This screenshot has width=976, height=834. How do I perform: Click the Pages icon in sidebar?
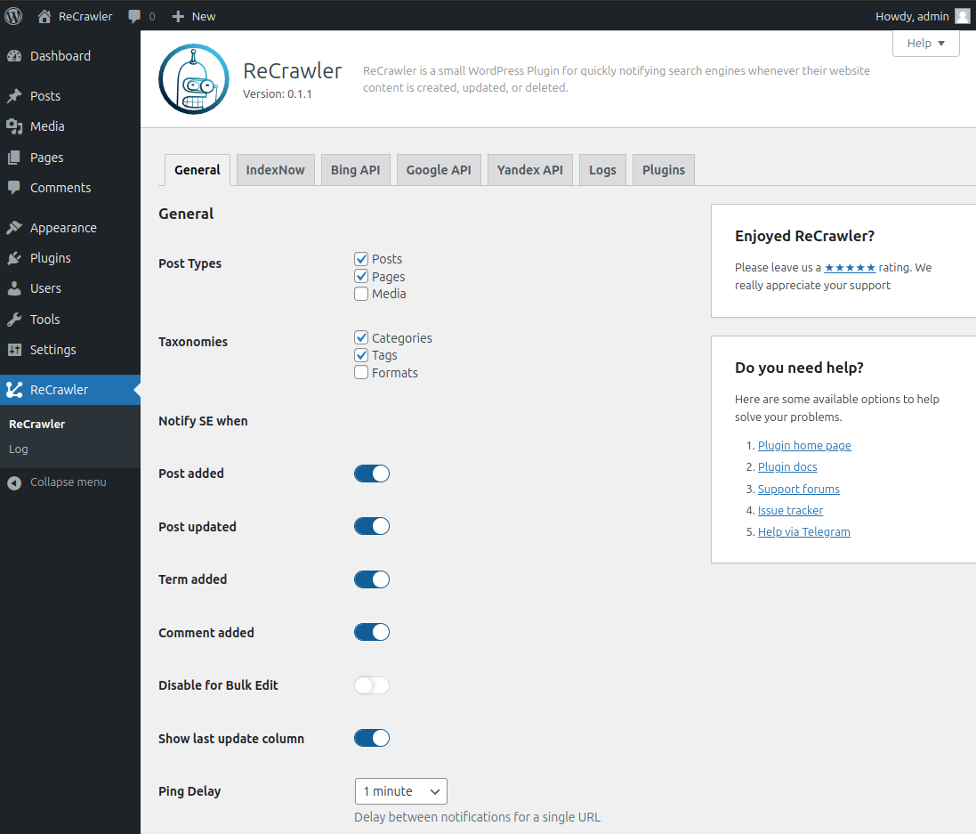[14, 158]
